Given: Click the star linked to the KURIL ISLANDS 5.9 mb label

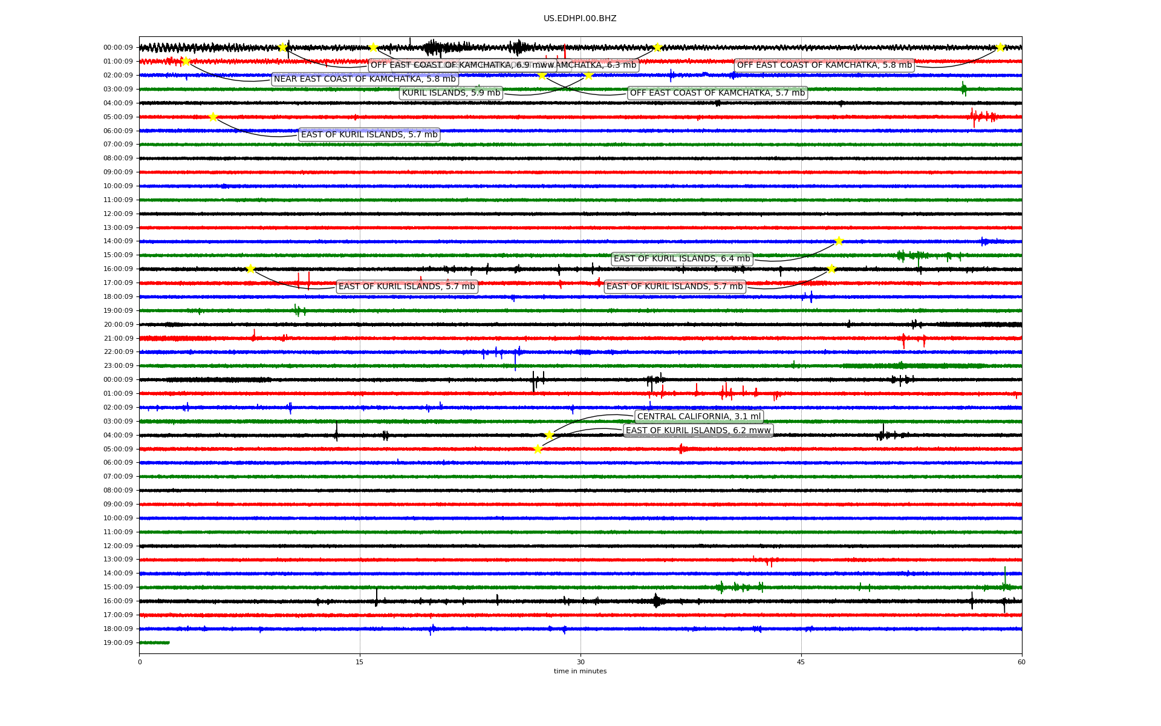Looking at the screenshot, I should click(x=588, y=75).
